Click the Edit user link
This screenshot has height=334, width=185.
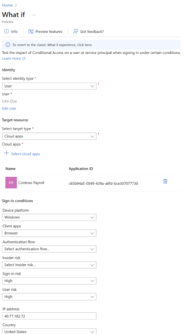tap(9, 108)
